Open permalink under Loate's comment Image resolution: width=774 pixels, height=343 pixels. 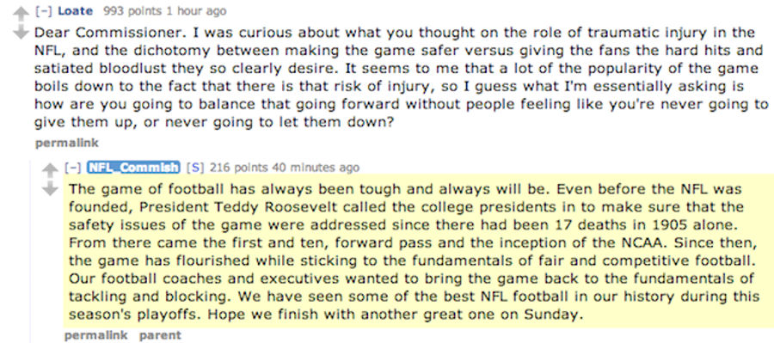pos(66,143)
